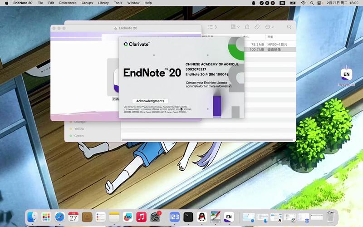
Task: Open Safari from the Dock
Action: [x=59, y=217]
